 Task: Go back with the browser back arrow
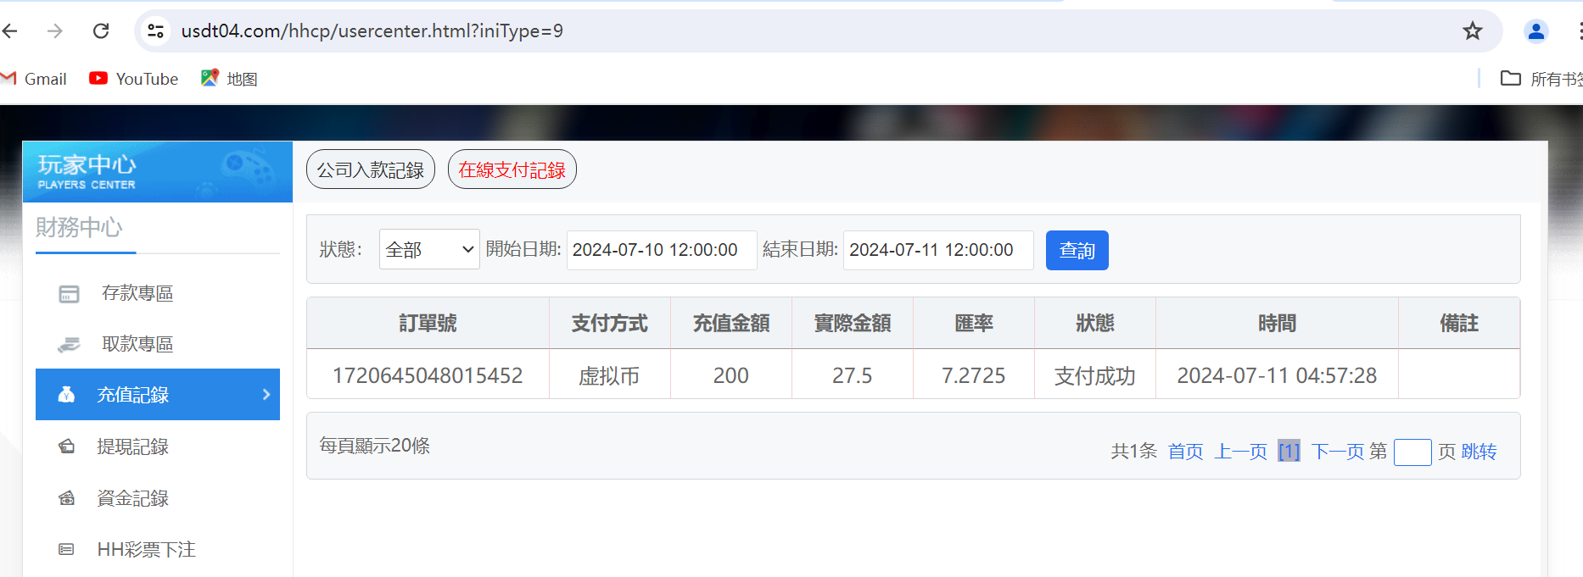click(x=10, y=31)
